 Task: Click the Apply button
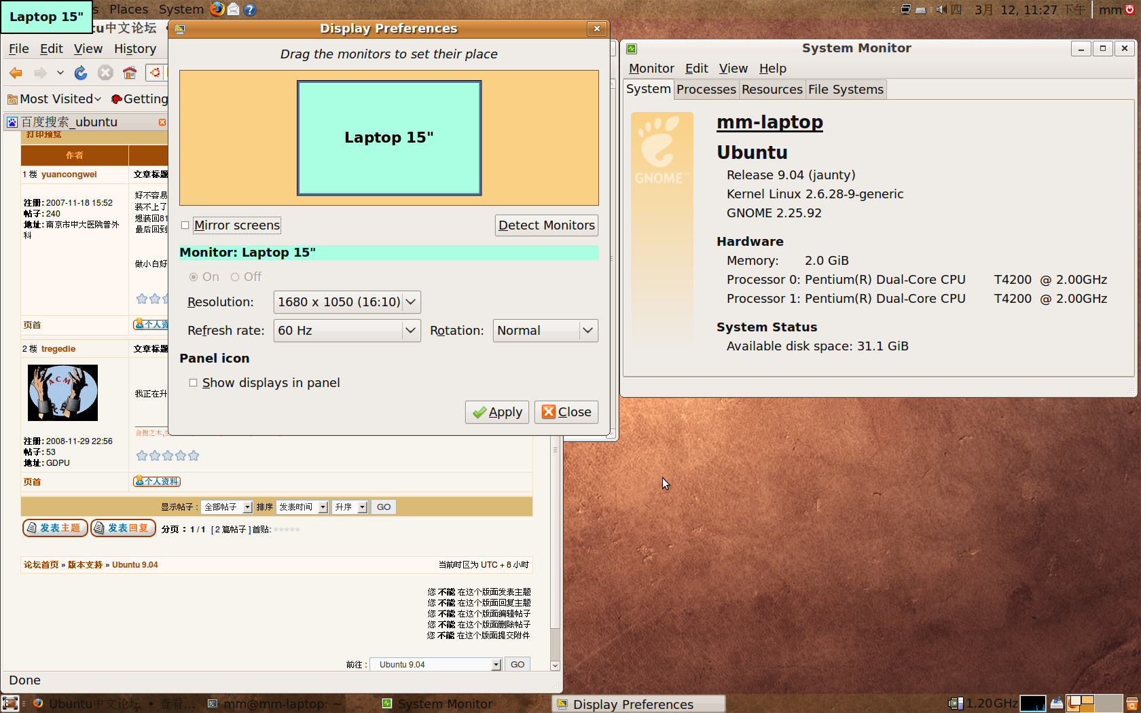[498, 412]
